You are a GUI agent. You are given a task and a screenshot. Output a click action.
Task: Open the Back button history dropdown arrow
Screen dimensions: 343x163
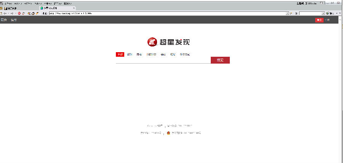click(x=8, y=13)
